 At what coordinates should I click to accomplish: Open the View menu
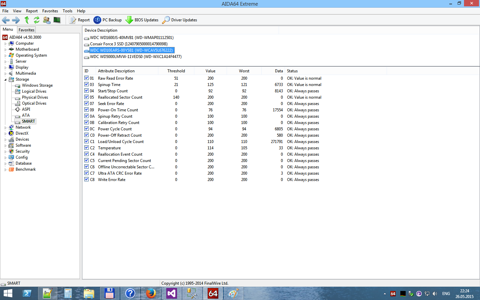(17, 11)
